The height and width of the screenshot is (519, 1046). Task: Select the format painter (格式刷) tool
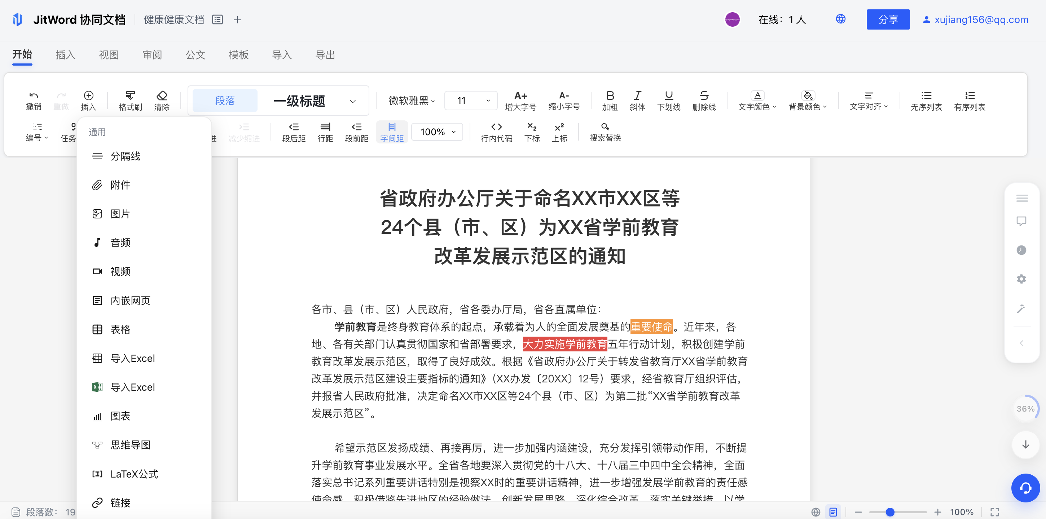[x=130, y=96]
